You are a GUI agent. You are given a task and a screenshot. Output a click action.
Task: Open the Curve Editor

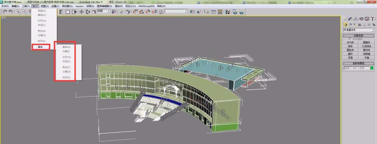pos(213,12)
